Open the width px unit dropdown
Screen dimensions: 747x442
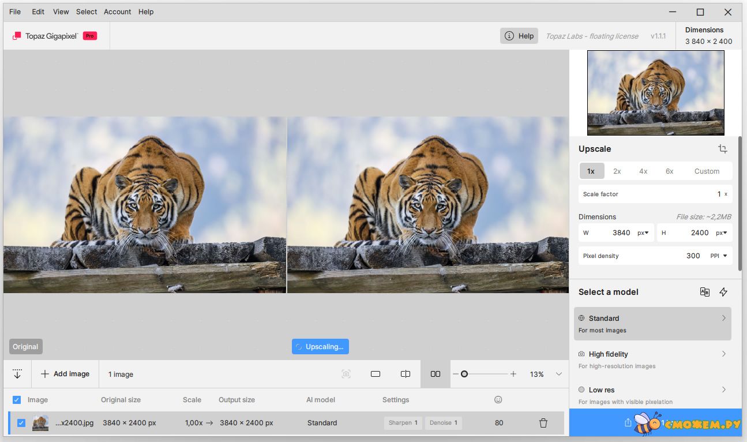(x=643, y=233)
